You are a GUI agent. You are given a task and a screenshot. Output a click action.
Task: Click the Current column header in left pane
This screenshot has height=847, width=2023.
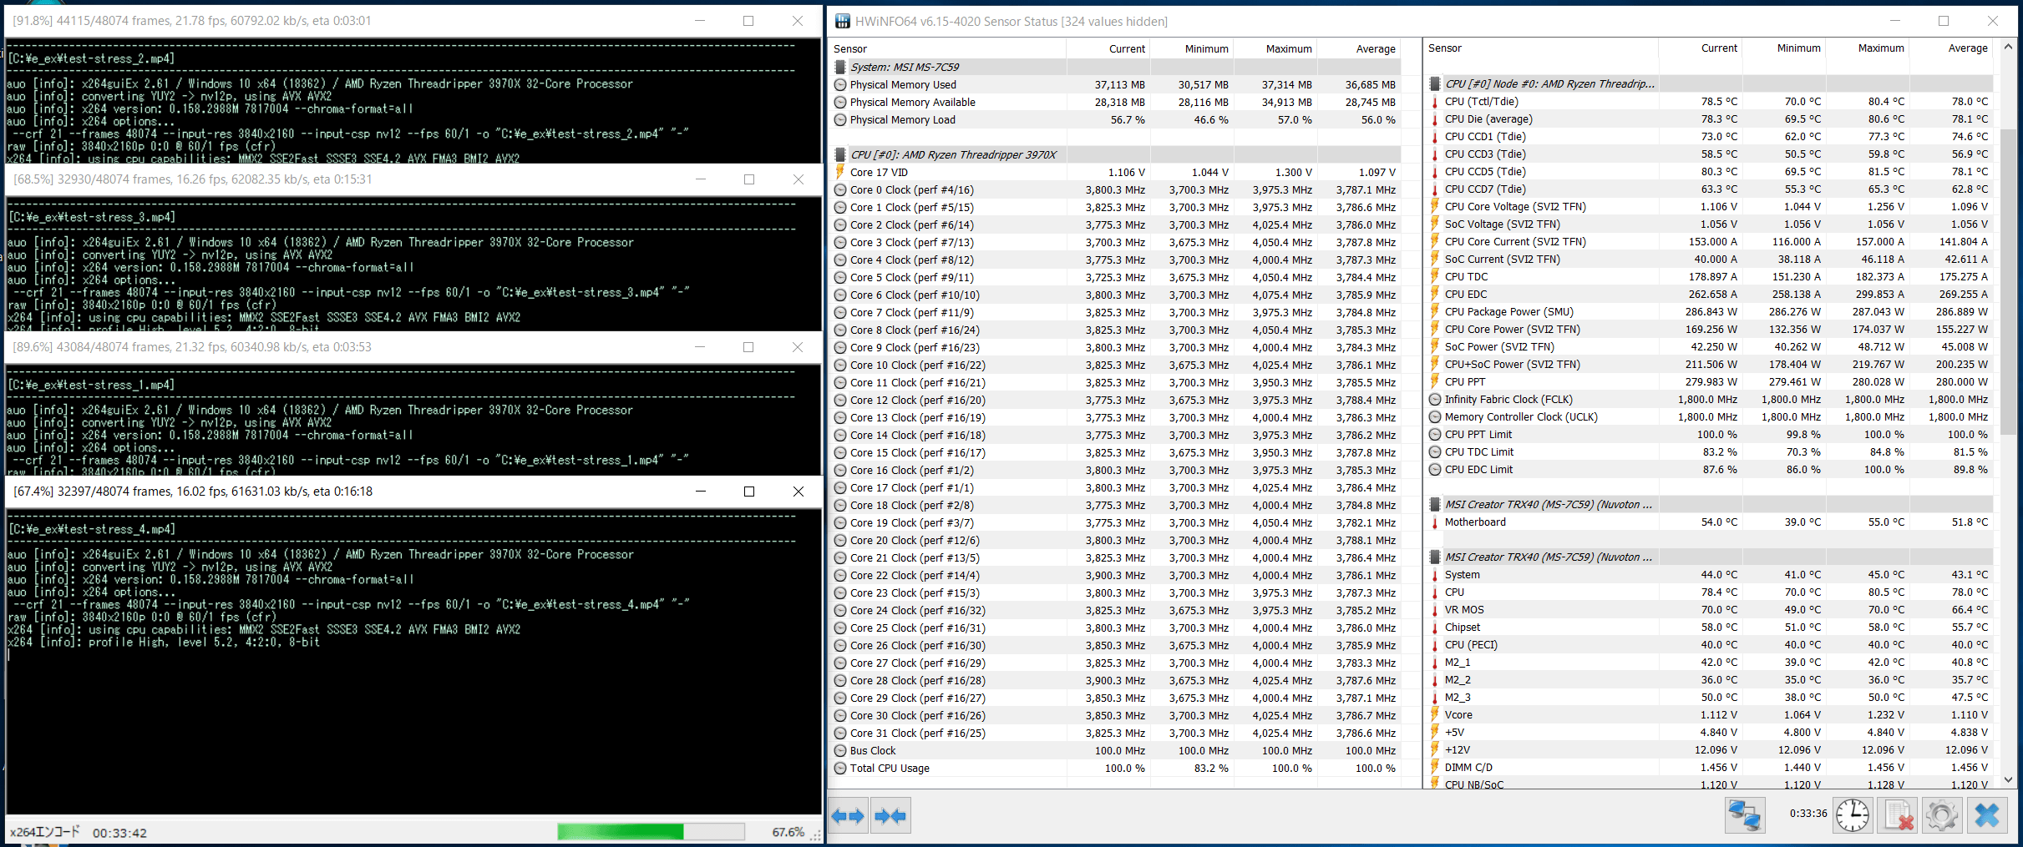click(x=1126, y=48)
